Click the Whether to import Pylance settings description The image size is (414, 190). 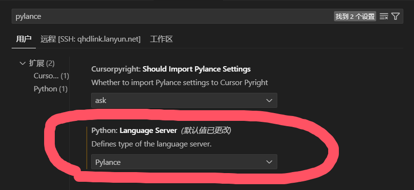pos(179,83)
